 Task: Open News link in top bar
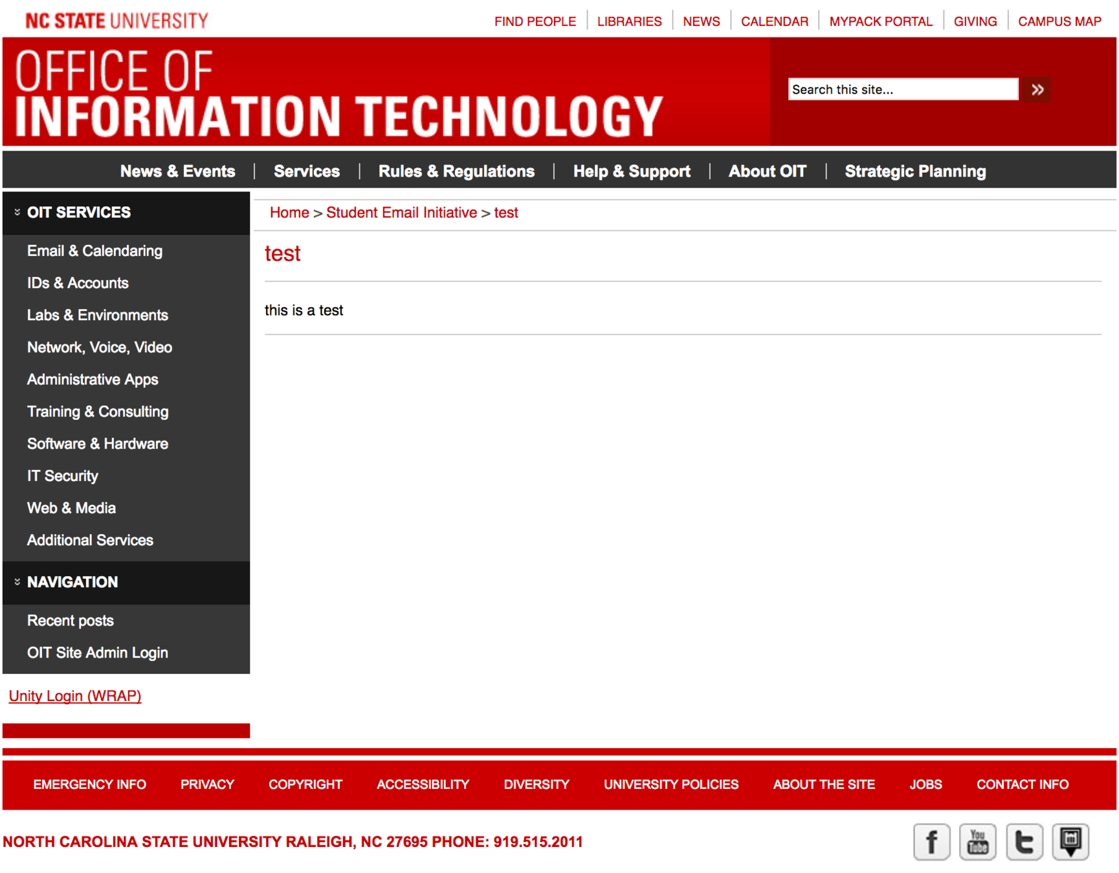(x=702, y=21)
